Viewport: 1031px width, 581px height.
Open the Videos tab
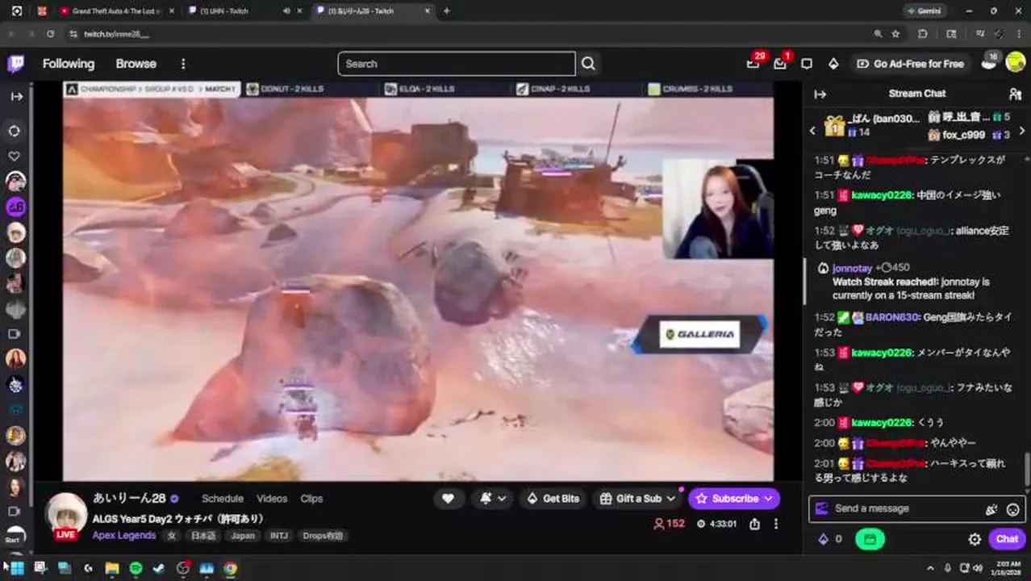(272, 499)
